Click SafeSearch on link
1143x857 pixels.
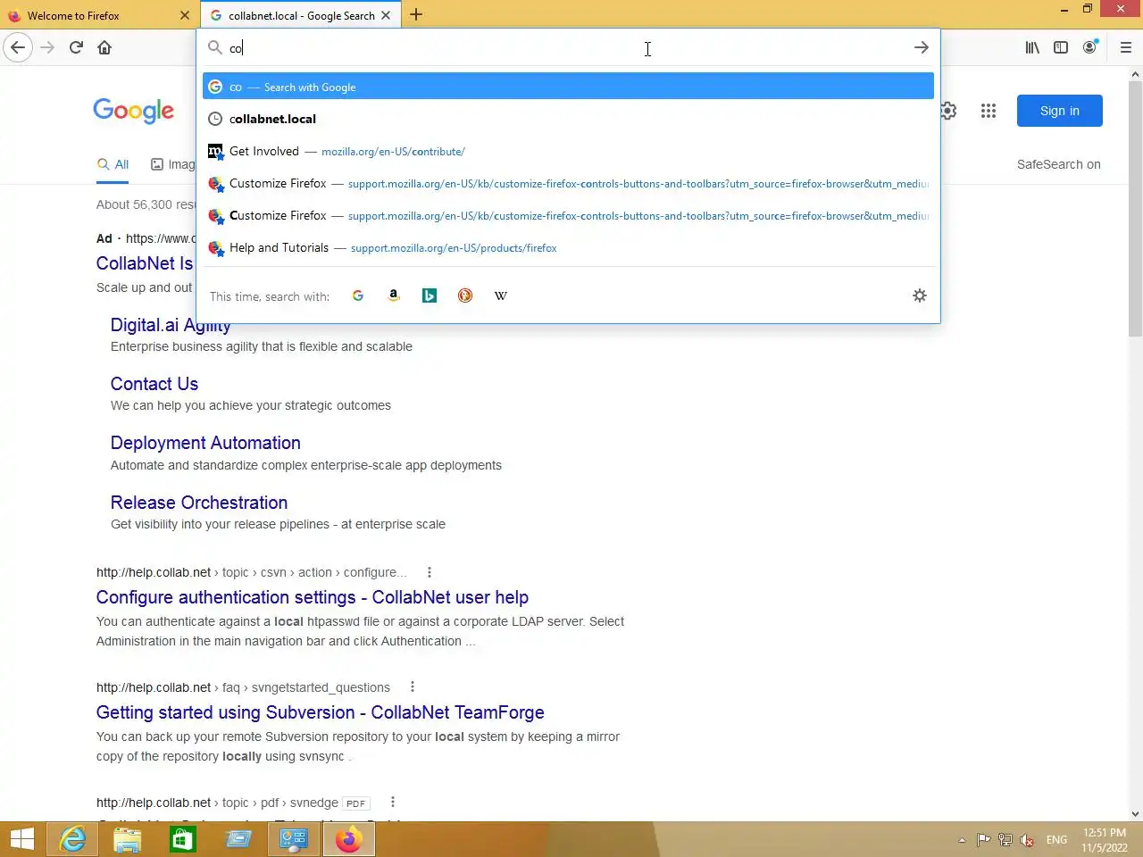(1058, 164)
